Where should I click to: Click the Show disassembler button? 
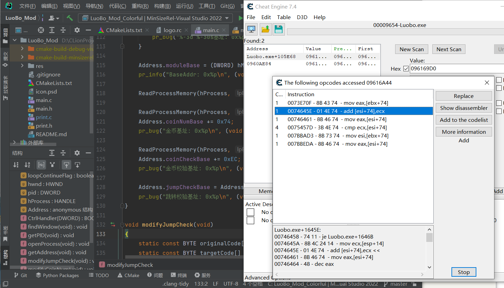pos(463,108)
